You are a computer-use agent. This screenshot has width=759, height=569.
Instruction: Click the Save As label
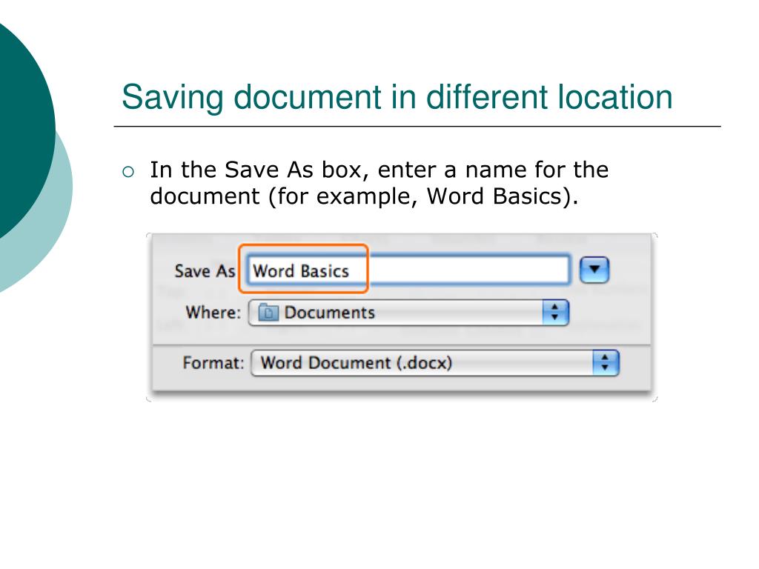pyautogui.click(x=205, y=271)
